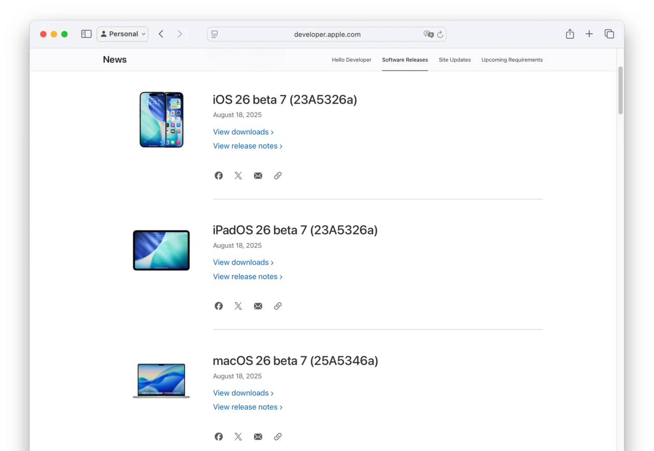Click the chevron next to iOS View downloads
Image resolution: width=654 pixels, height=451 pixels.
(272, 132)
